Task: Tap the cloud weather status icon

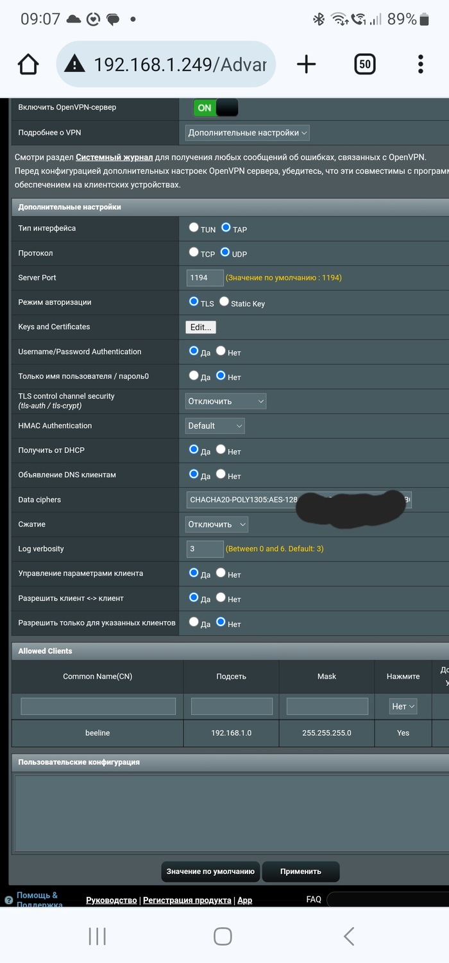Action: [74, 19]
